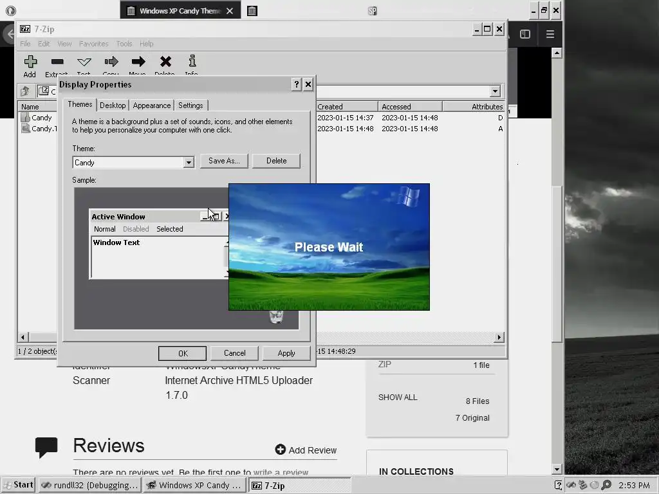Click the Save As... button
The width and height of the screenshot is (659, 494).
(x=224, y=161)
